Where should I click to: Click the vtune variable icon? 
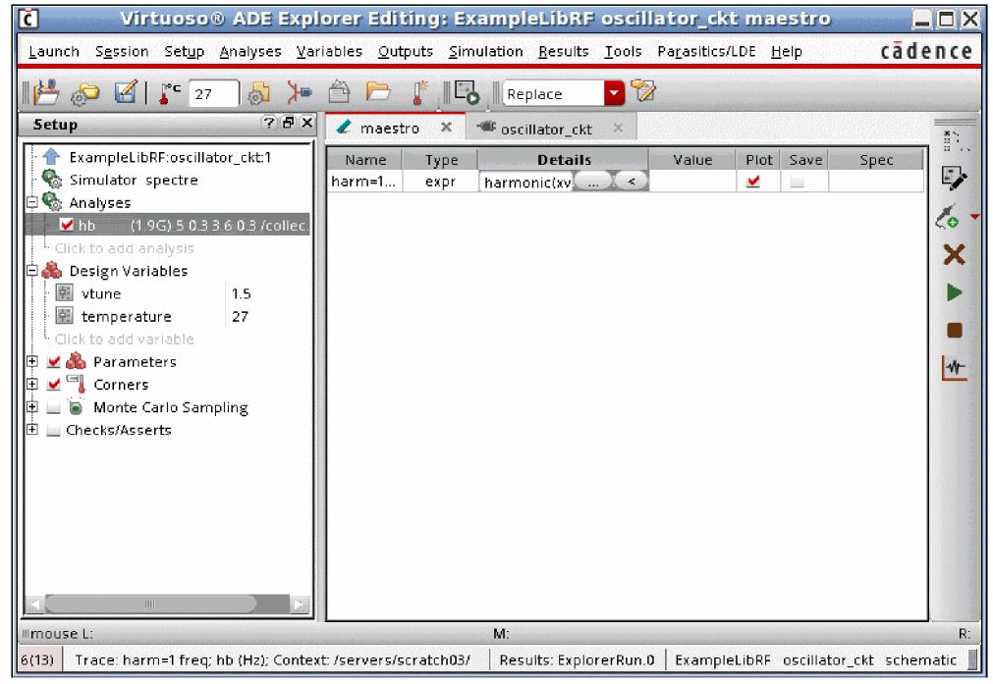coord(65,293)
